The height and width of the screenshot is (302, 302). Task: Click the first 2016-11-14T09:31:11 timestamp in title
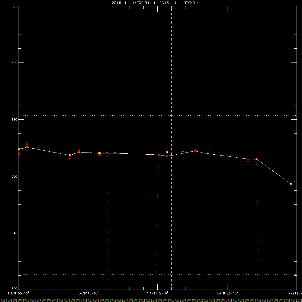(133, 3)
